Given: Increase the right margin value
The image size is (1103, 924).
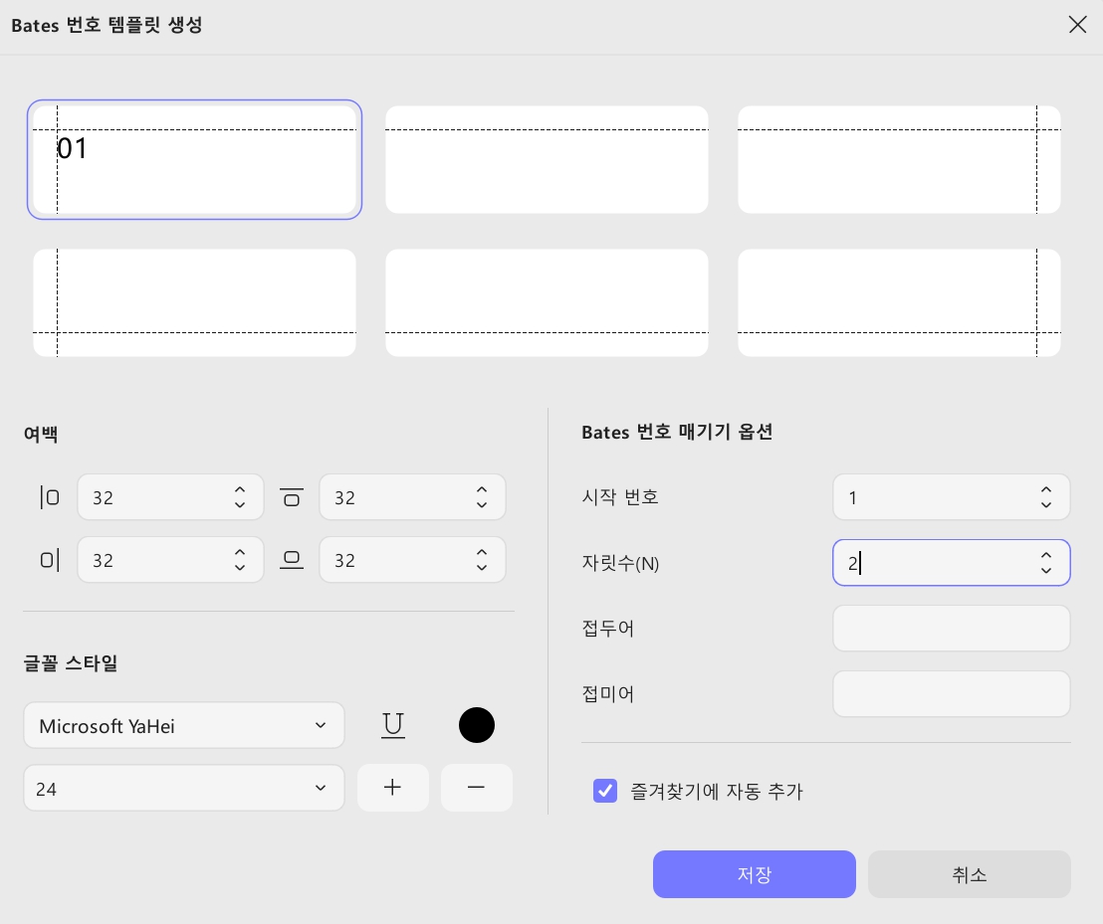Looking at the screenshot, I should [x=240, y=552].
